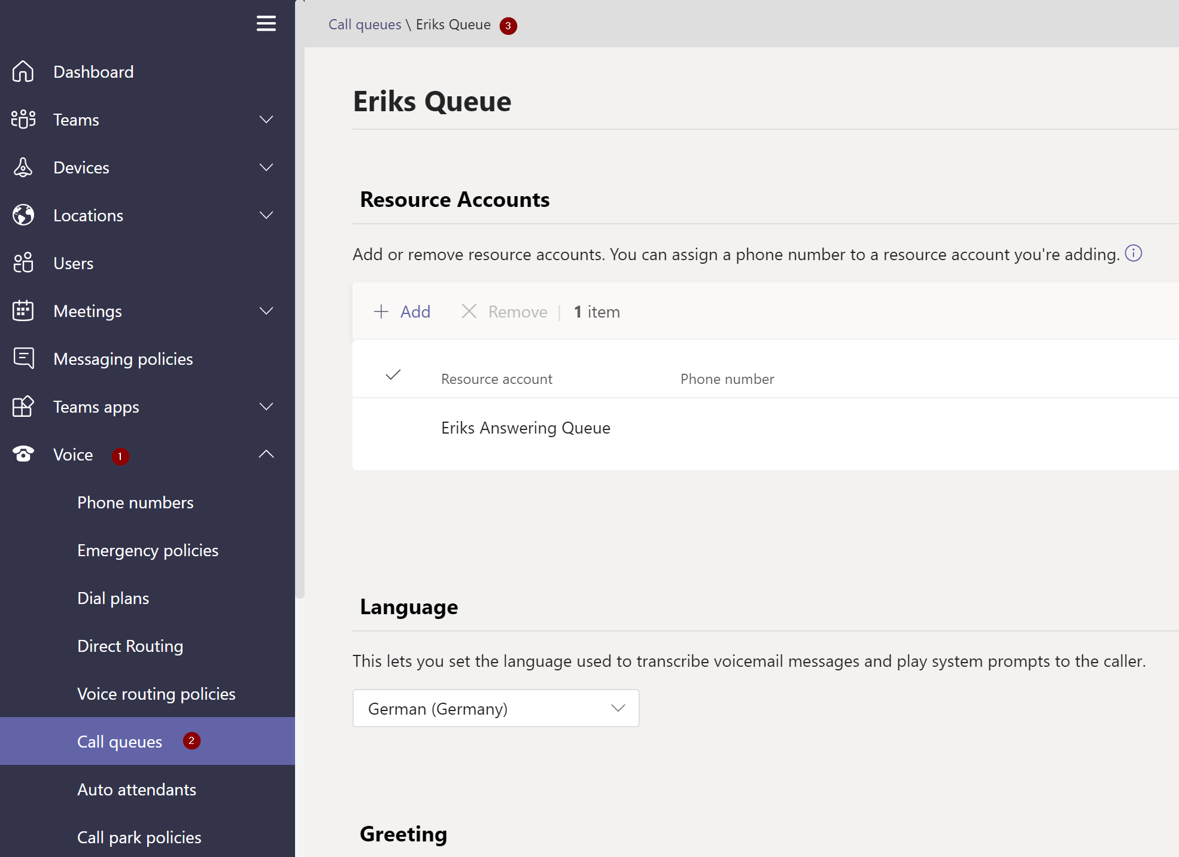This screenshot has width=1179, height=857.
Task: Open the German (Germany) language dropdown
Action: (496, 709)
